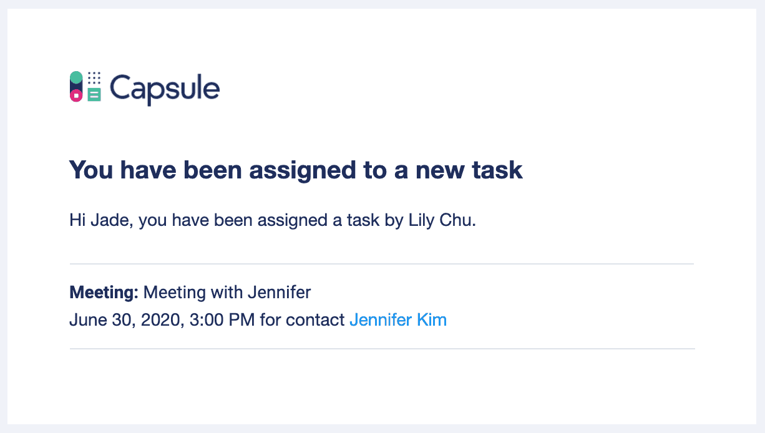The image size is (765, 433).
Task: Click the "Meeting with Jennifer" task title
Action: tap(227, 292)
